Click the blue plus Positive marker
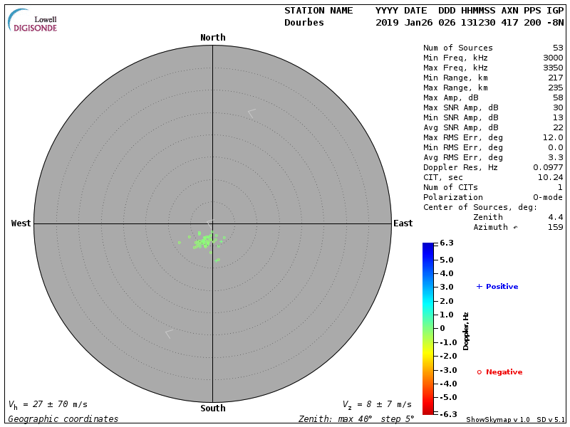 click(480, 287)
